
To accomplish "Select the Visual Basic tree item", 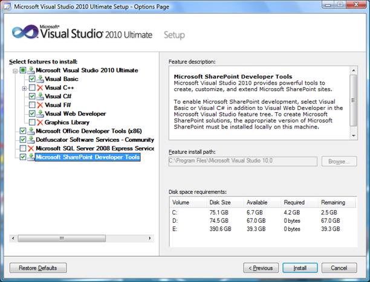I will point(61,79).
